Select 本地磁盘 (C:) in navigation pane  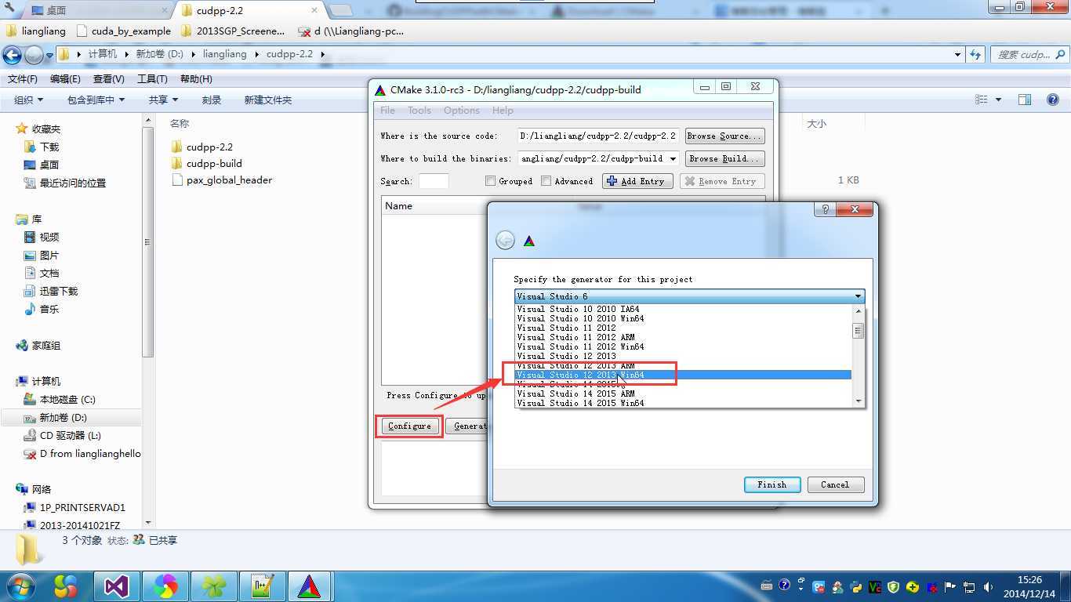(x=60, y=399)
